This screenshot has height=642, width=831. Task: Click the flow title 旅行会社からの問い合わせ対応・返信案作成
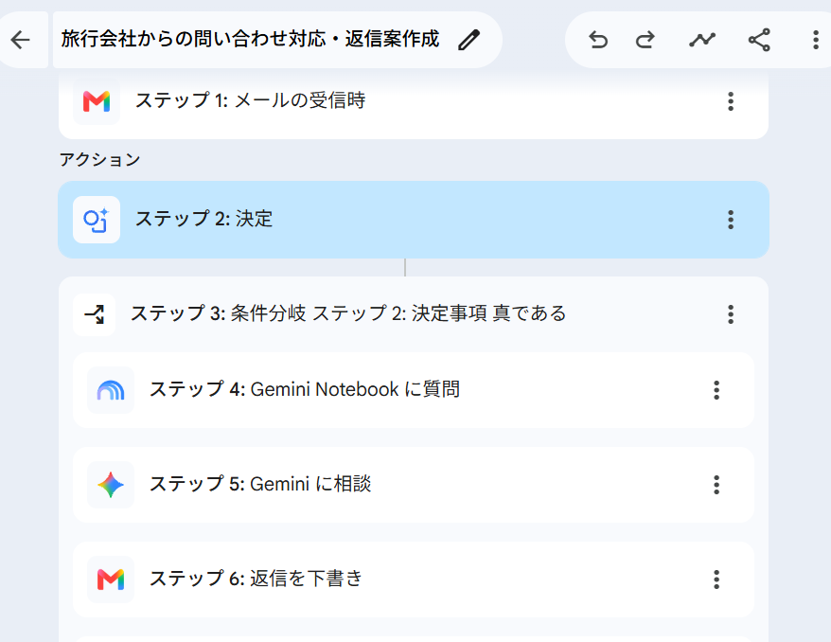(x=250, y=39)
